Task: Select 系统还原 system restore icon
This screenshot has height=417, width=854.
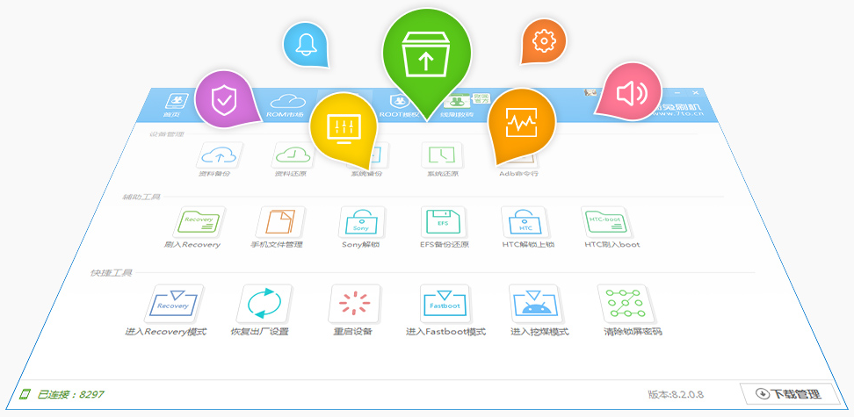Action: click(444, 155)
